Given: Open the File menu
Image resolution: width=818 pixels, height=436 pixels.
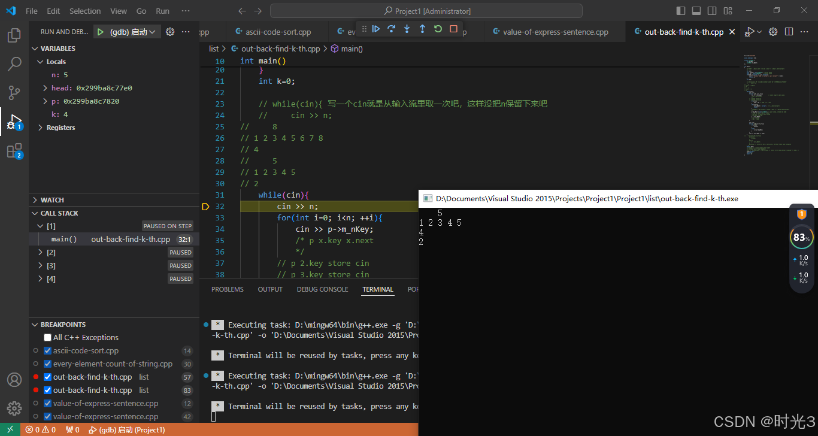Looking at the screenshot, I should (32, 11).
